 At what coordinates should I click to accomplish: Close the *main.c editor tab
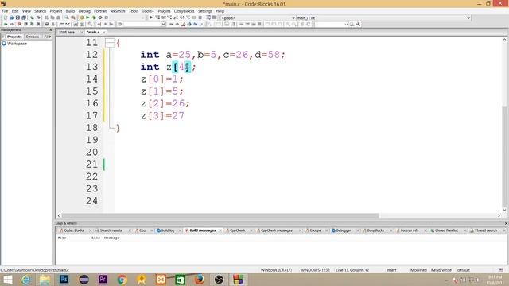pos(104,32)
